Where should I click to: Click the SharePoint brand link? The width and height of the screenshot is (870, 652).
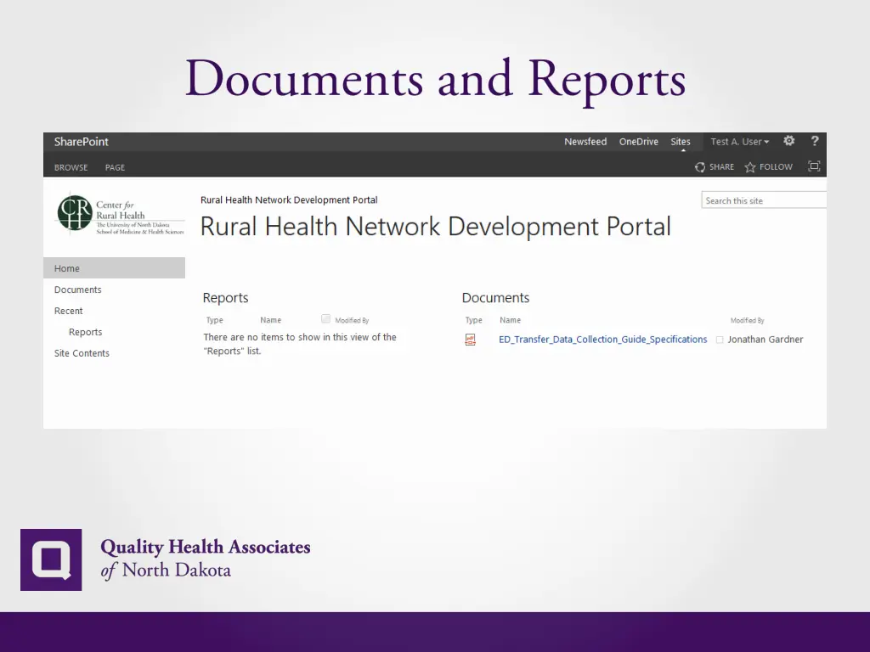click(81, 142)
